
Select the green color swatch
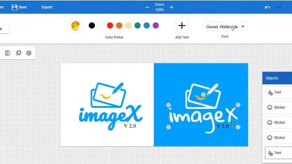137,26
